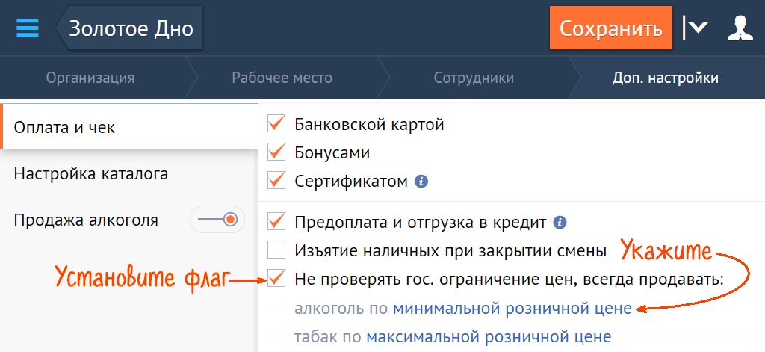The height and width of the screenshot is (352, 765).
Task: Switch to the Организация step
Action: [90, 78]
